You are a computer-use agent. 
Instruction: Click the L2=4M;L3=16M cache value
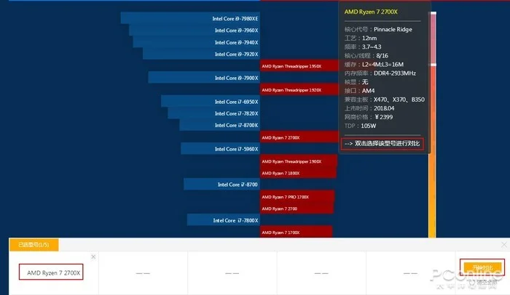[382, 64]
